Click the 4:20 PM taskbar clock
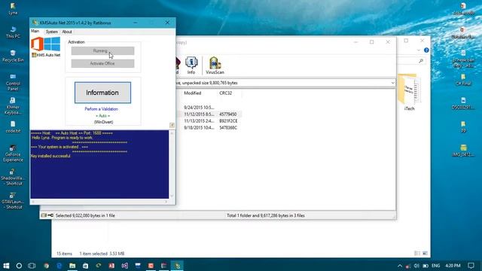482x271 pixels. 453,266
